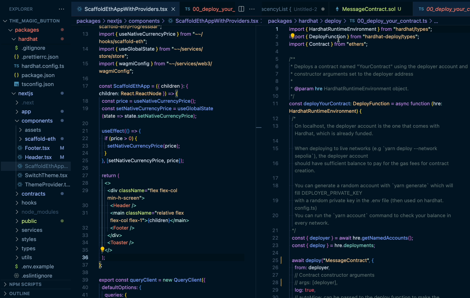Open .env.example file
The width and height of the screenshot is (470, 298).
point(37,266)
